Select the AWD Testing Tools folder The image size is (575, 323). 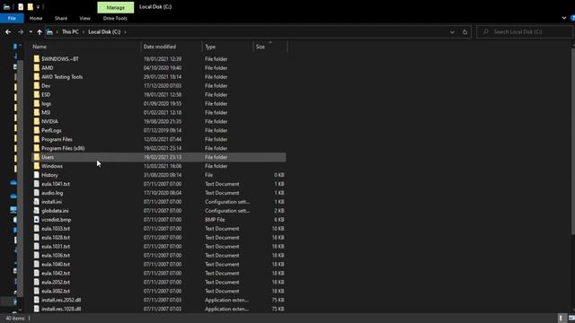coord(62,77)
